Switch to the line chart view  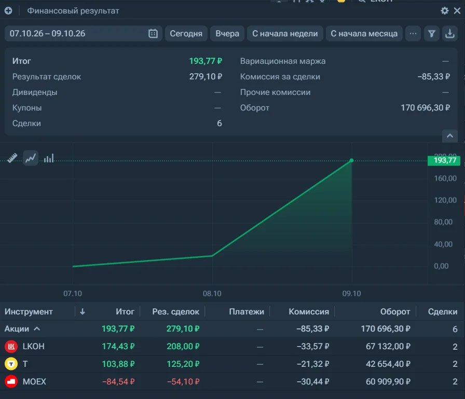pyautogui.click(x=31, y=158)
